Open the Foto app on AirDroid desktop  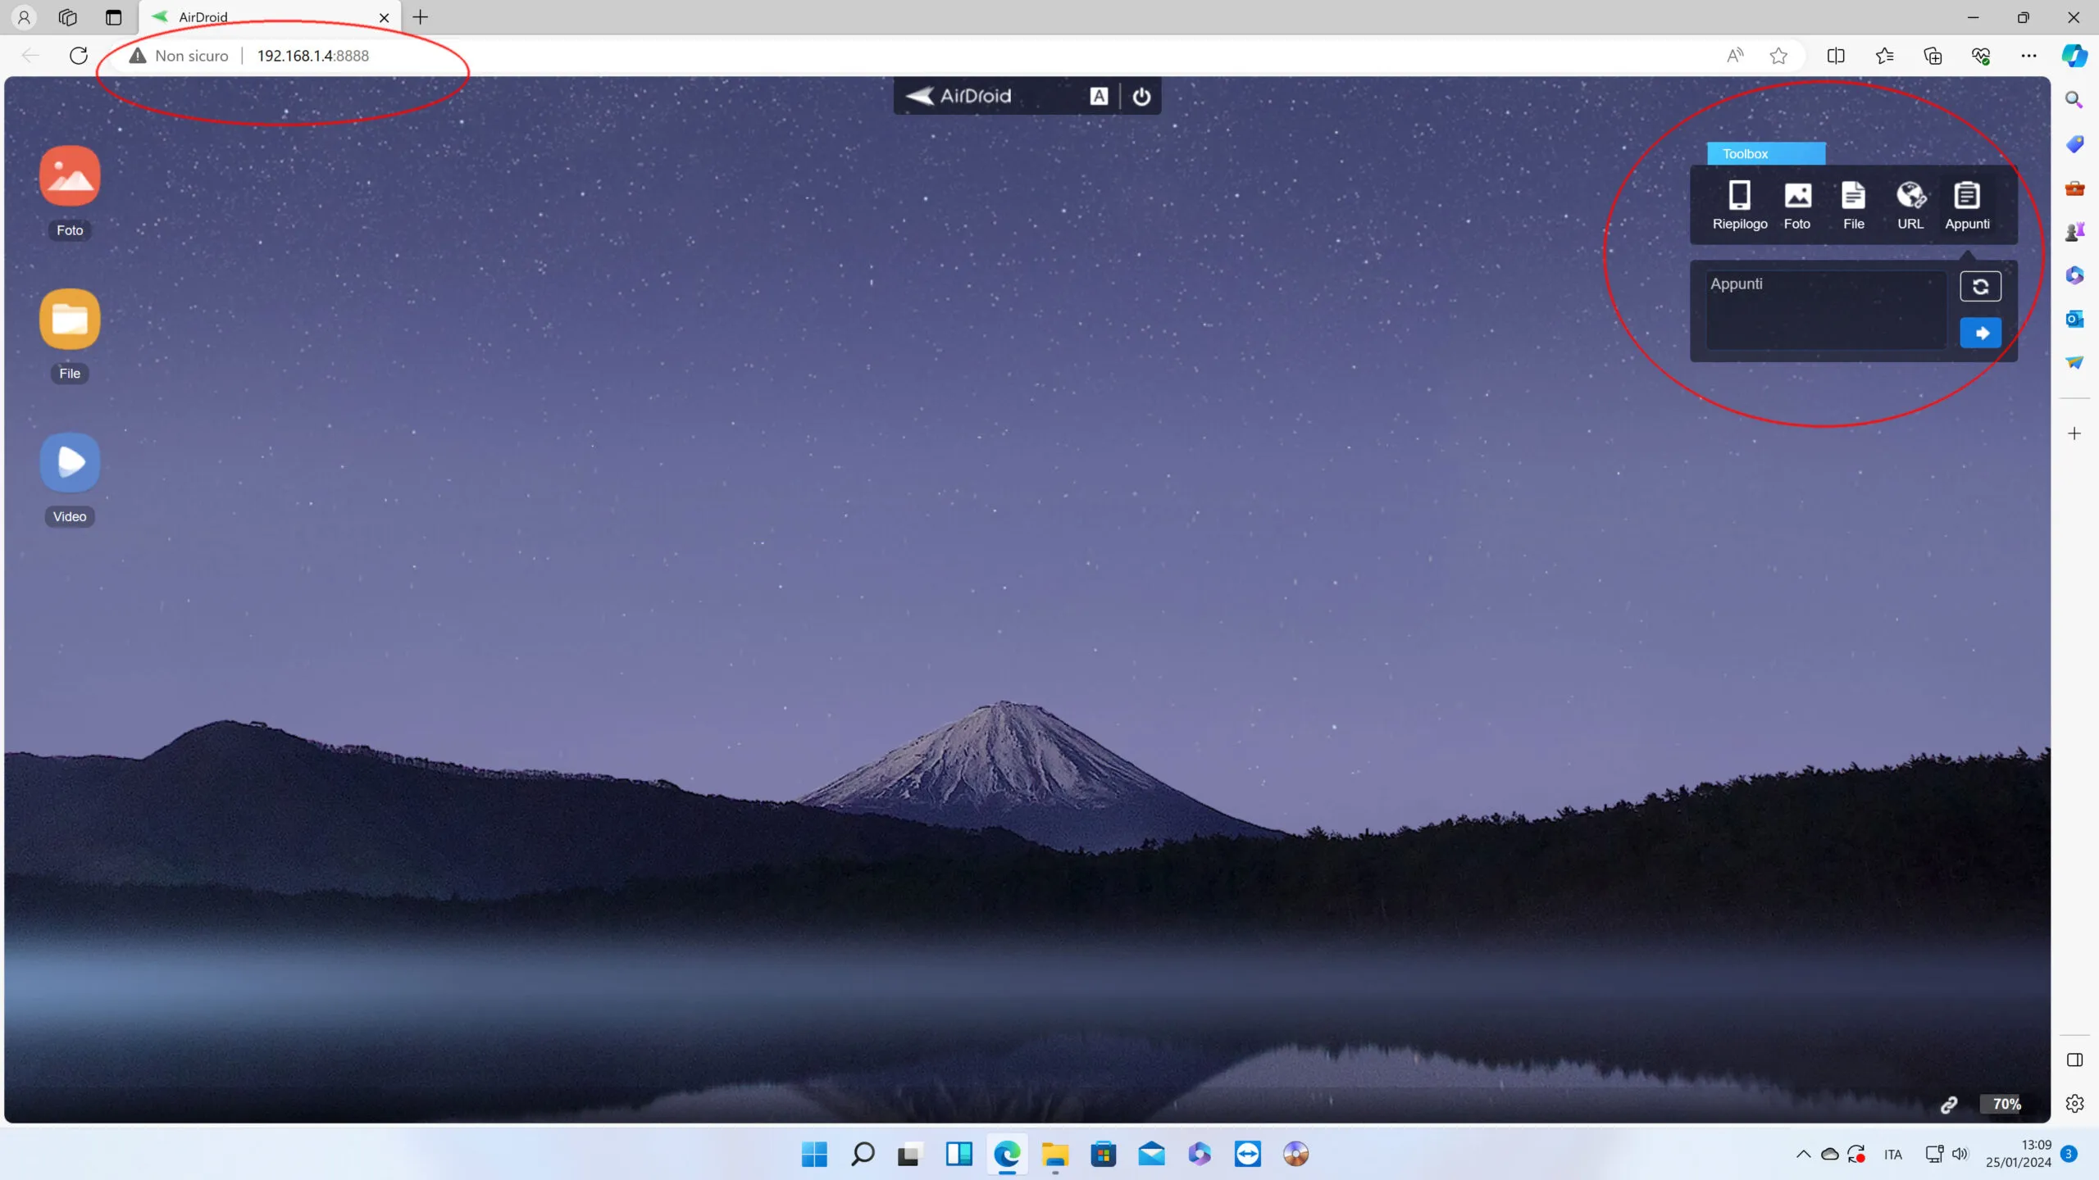point(70,175)
